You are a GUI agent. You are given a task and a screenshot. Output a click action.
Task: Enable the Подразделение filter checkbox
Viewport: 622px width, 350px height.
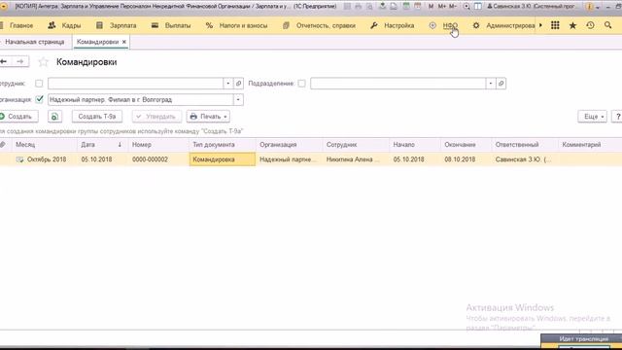click(301, 84)
